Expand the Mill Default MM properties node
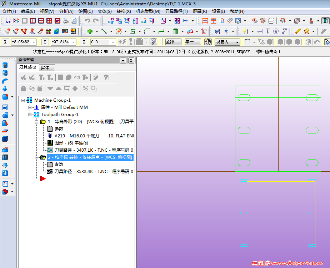330x268 pixels. tap(30, 108)
